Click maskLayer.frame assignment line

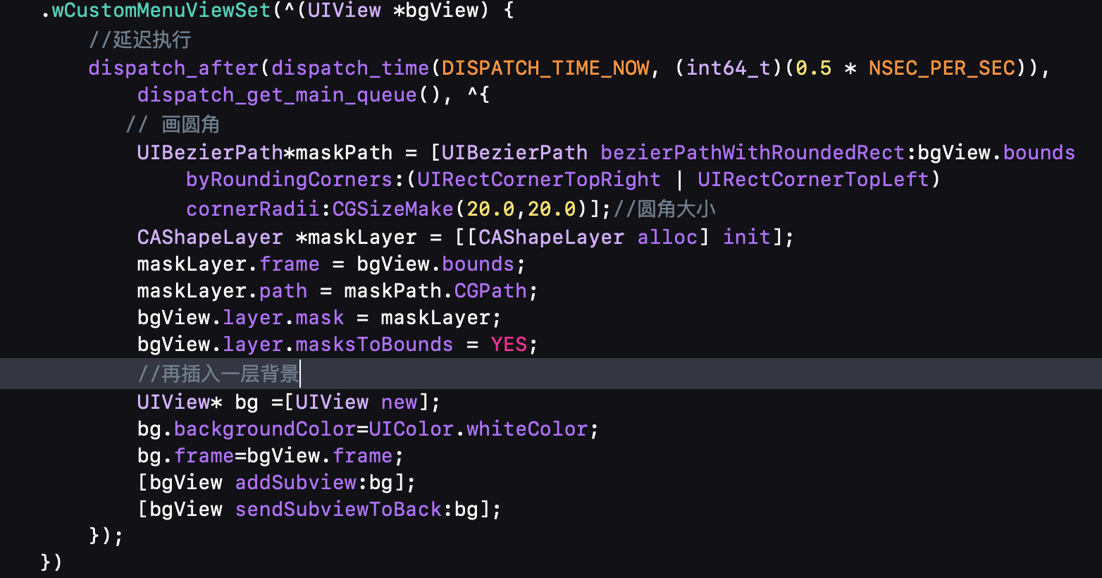click(331, 264)
